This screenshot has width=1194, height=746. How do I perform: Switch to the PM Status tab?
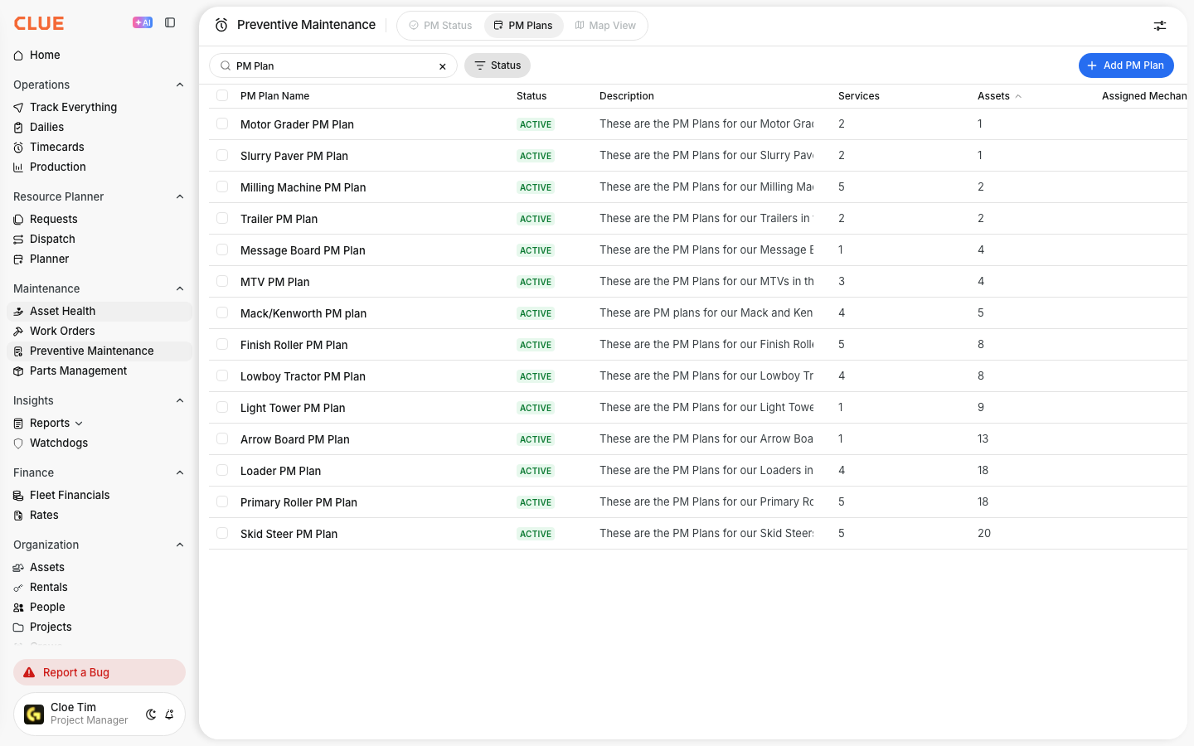(440, 26)
